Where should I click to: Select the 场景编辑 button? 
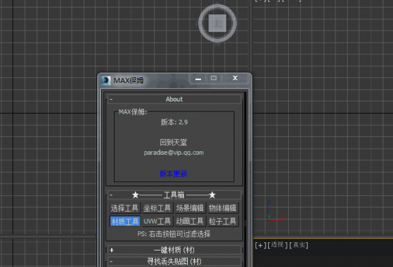coord(190,208)
